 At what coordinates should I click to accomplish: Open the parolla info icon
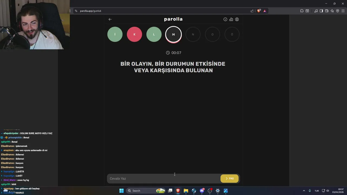tap(225, 19)
